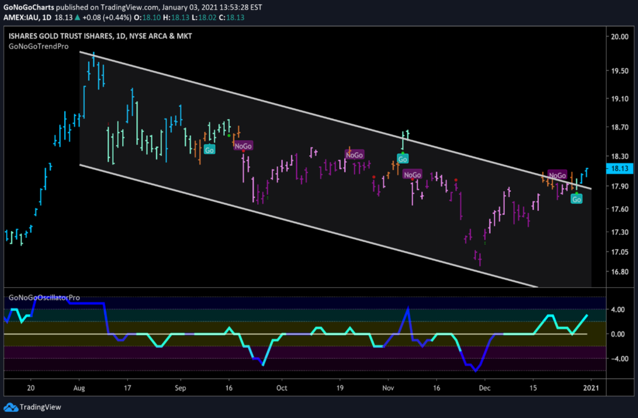
Task: Click the green up-triangle beside 18.13 in header
Action: click(77, 17)
